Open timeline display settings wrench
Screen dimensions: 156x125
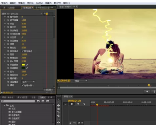pos(84,104)
